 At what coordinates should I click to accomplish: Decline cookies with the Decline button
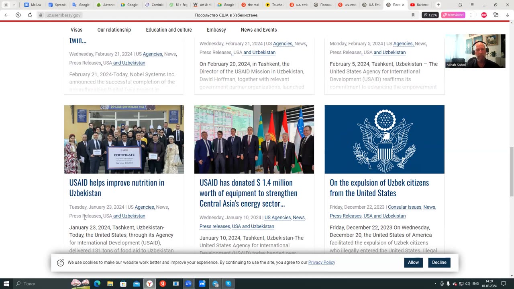pos(439,263)
